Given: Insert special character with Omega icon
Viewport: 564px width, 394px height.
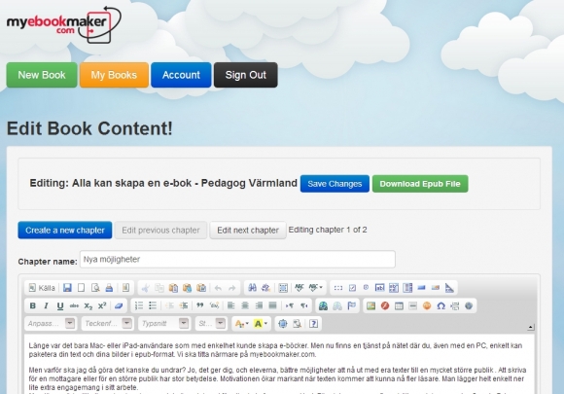Looking at the screenshot, I should click(x=441, y=305).
